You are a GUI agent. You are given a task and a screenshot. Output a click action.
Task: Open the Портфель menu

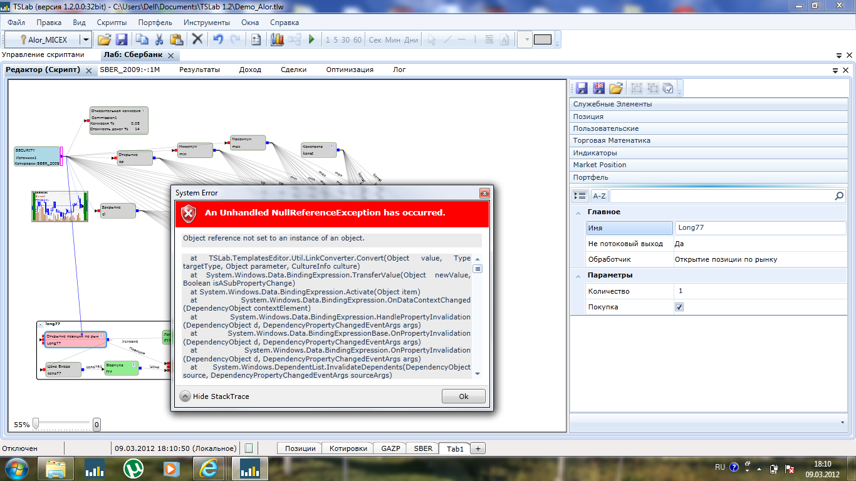click(x=155, y=23)
